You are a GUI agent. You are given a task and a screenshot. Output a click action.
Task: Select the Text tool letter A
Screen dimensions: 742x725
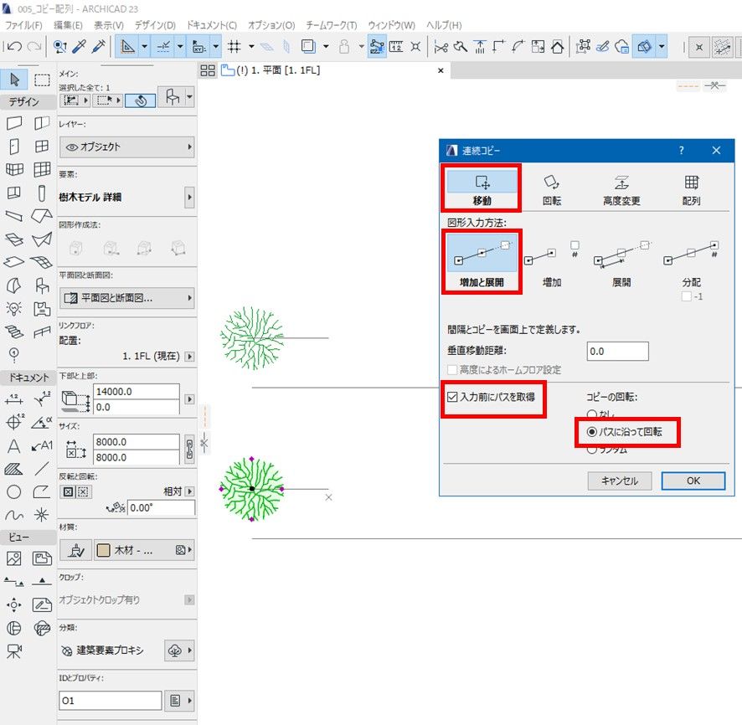tap(14, 446)
